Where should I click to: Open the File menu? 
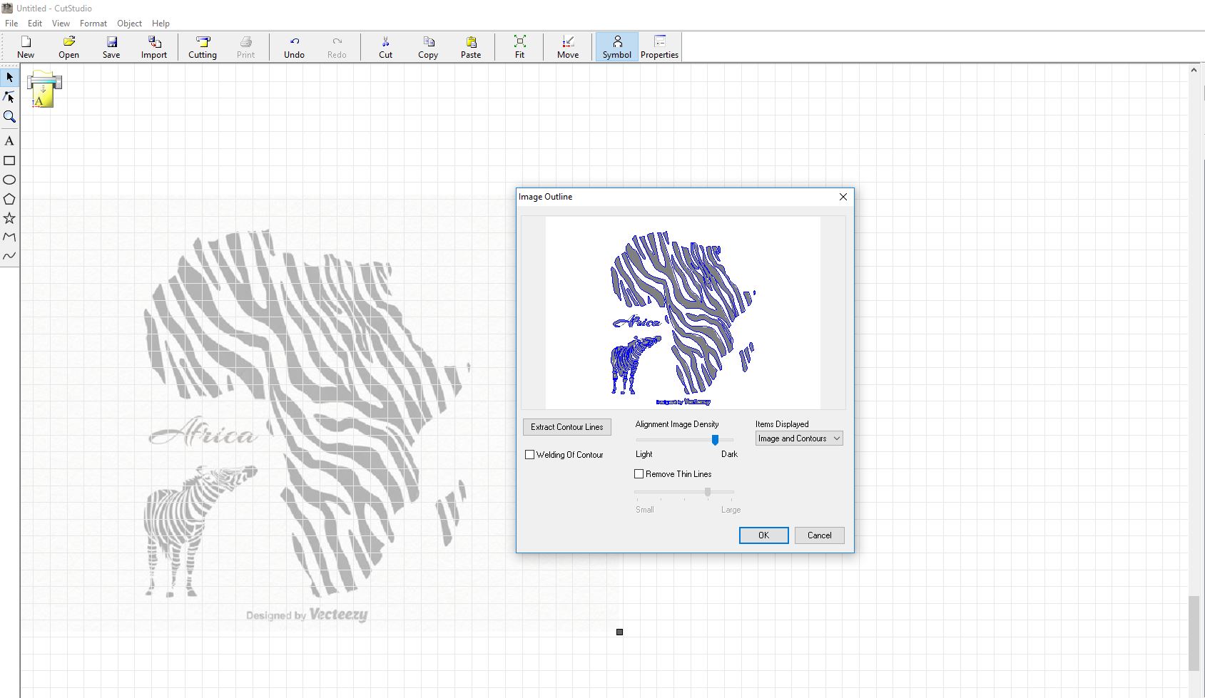pyautogui.click(x=11, y=24)
